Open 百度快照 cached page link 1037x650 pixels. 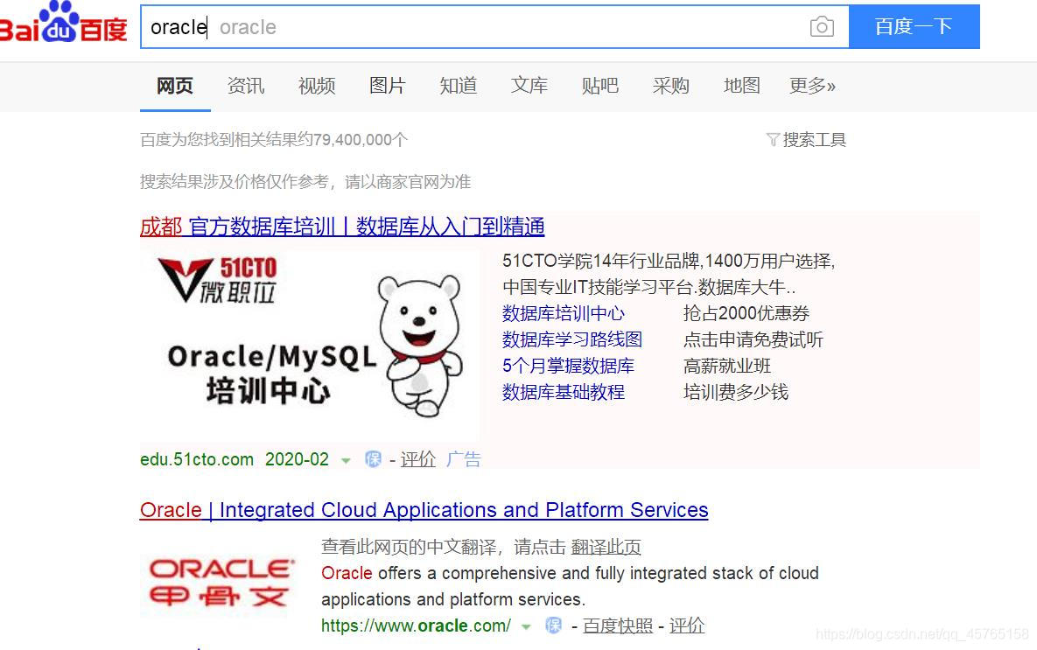tap(618, 626)
